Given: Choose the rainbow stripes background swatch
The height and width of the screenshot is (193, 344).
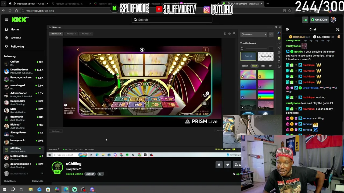Looking at the screenshot, I should [x=266, y=95].
